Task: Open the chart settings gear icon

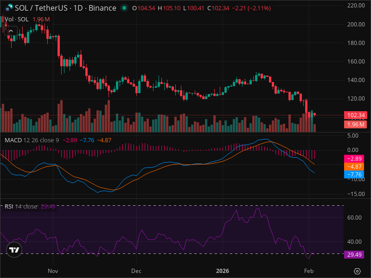Action: [x=357, y=271]
